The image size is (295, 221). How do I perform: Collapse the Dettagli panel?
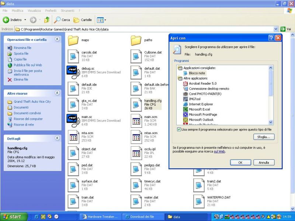click(x=57, y=138)
